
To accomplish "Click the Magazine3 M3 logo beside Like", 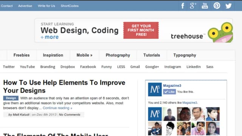I will (x=155, y=89).
